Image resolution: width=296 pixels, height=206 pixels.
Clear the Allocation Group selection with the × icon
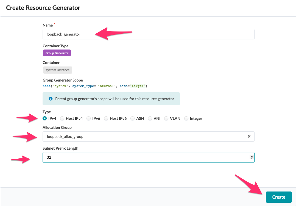[x=249, y=136]
